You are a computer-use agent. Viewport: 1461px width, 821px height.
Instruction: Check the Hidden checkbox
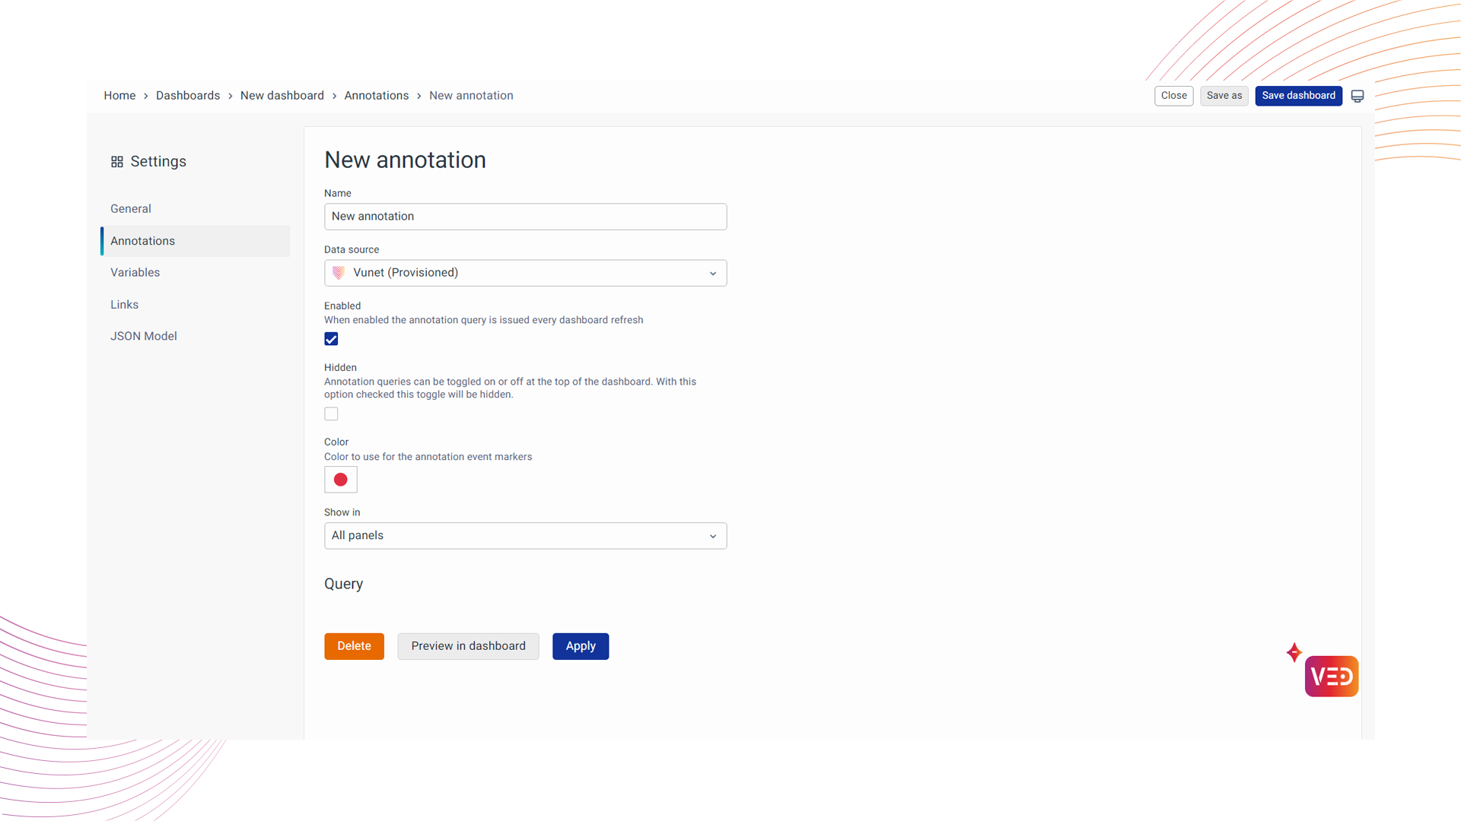click(x=331, y=414)
